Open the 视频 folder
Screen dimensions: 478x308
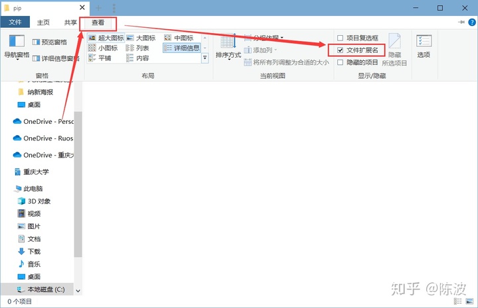[29, 214]
